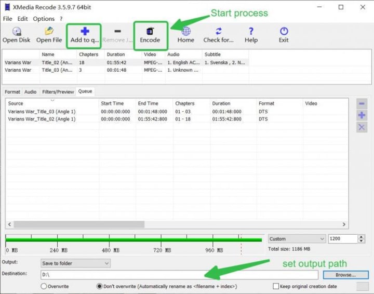Click the side plus icon beside queue
The height and width of the screenshot is (294, 374).
(x=362, y=115)
